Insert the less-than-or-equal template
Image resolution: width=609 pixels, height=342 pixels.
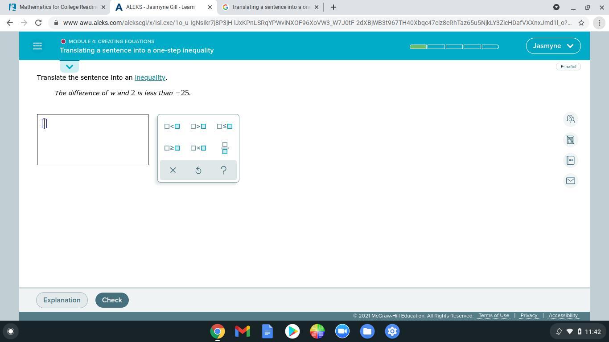click(225, 126)
